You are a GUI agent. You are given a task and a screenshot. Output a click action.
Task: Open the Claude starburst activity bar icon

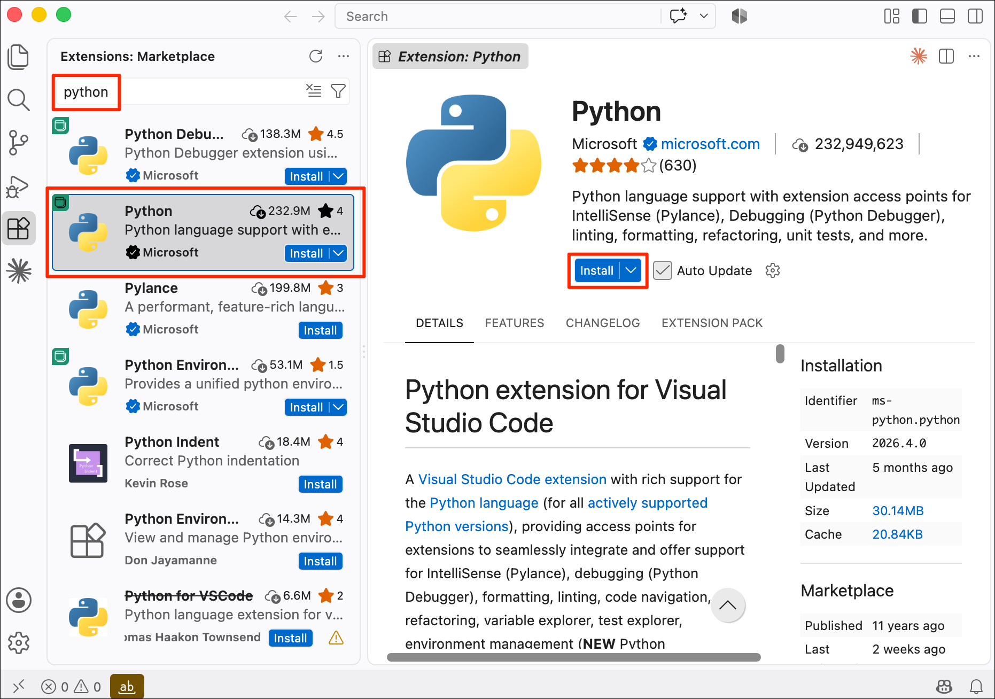19,270
